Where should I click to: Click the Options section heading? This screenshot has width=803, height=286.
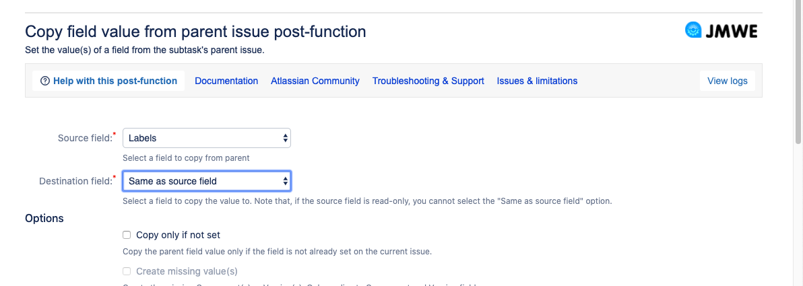coord(44,218)
